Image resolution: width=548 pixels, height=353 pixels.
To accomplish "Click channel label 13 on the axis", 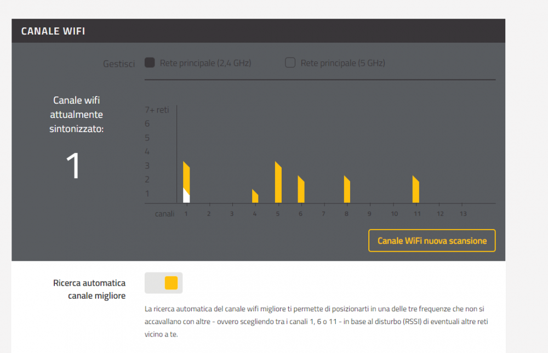I will [463, 214].
